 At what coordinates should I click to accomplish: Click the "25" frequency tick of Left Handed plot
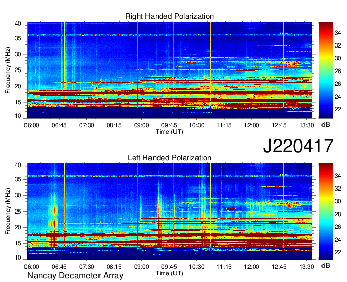[18, 212]
